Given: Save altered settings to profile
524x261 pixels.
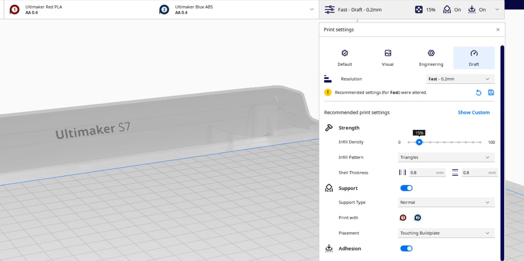Looking at the screenshot, I should point(491,92).
